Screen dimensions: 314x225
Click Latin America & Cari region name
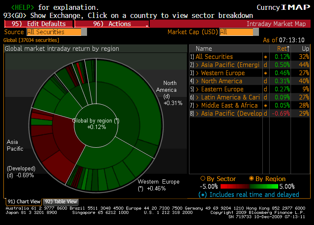[x=230, y=97]
